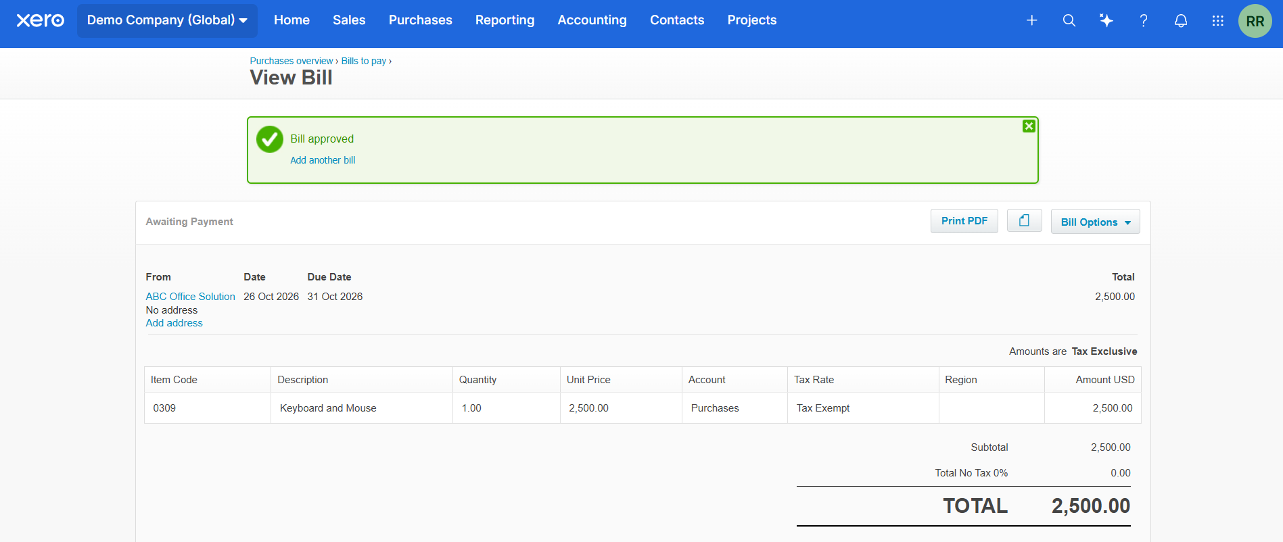The width and height of the screenshot is (1283, 542).
Task: Click the attach files icon button
Action: coord(1025,220)
